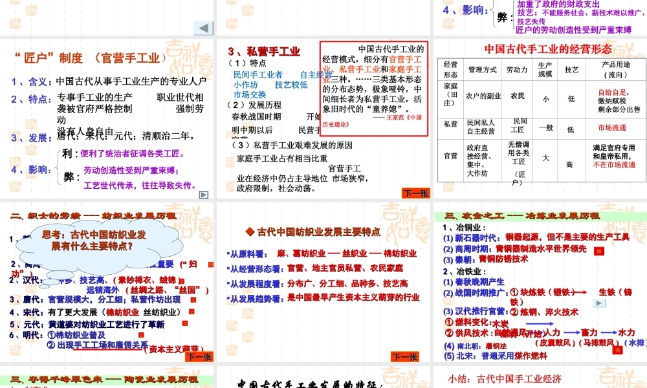Viewport: 647px width, 388px height.
Task: Click the heading 3、私营手工业
Action: click(x=264, y=52)
